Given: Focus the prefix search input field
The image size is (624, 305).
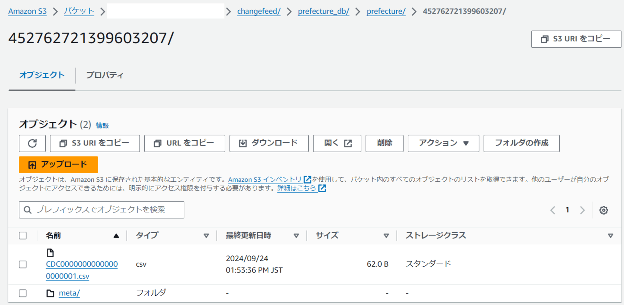Looking at the screenshot, I should [101, 210].
